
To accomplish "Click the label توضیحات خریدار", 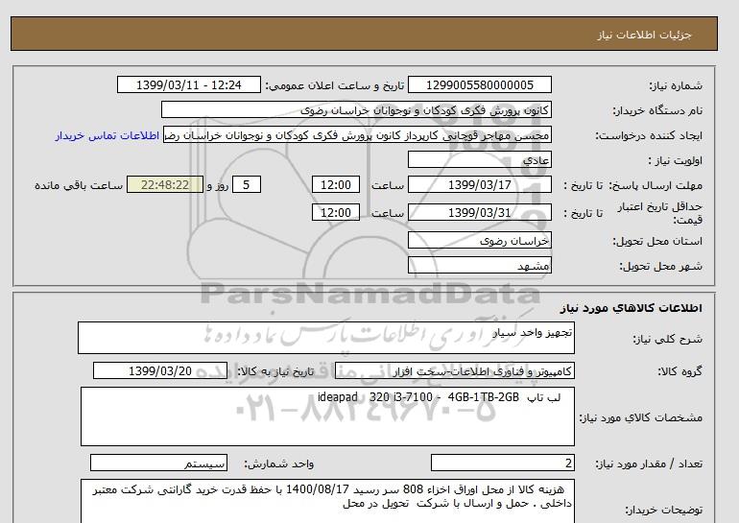I will [x=663, y=510].
